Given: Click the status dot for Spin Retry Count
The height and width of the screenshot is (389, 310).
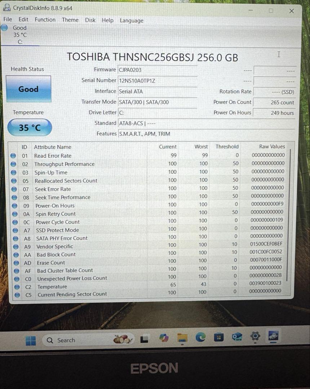Looking at the screenshot, I should tap(15, 214).
